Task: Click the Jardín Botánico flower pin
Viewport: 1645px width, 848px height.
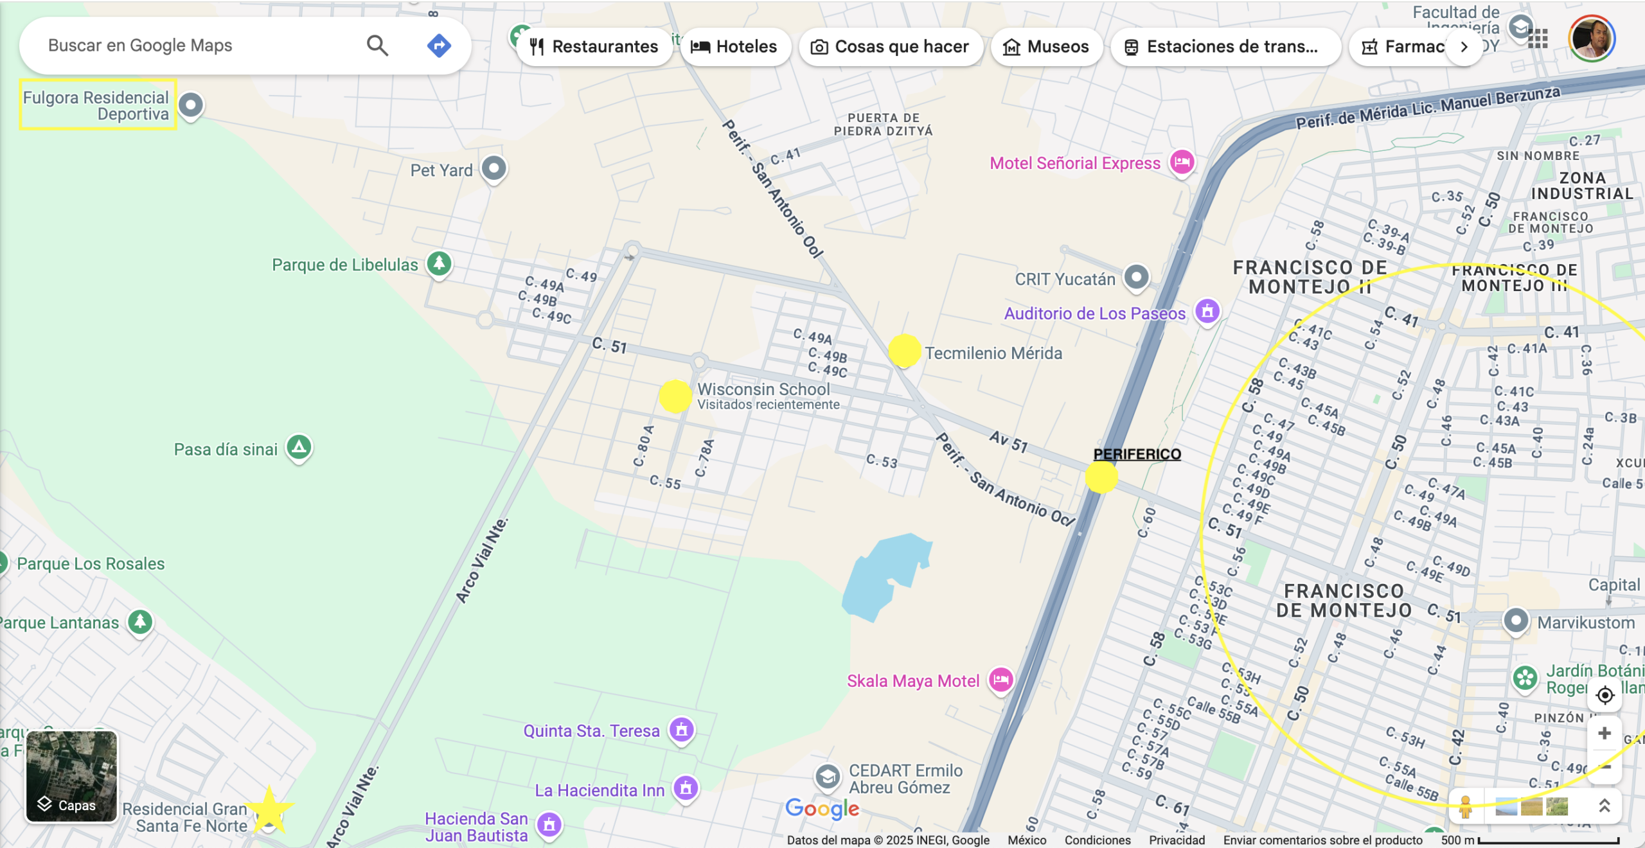Action: tap(1525, 678)
